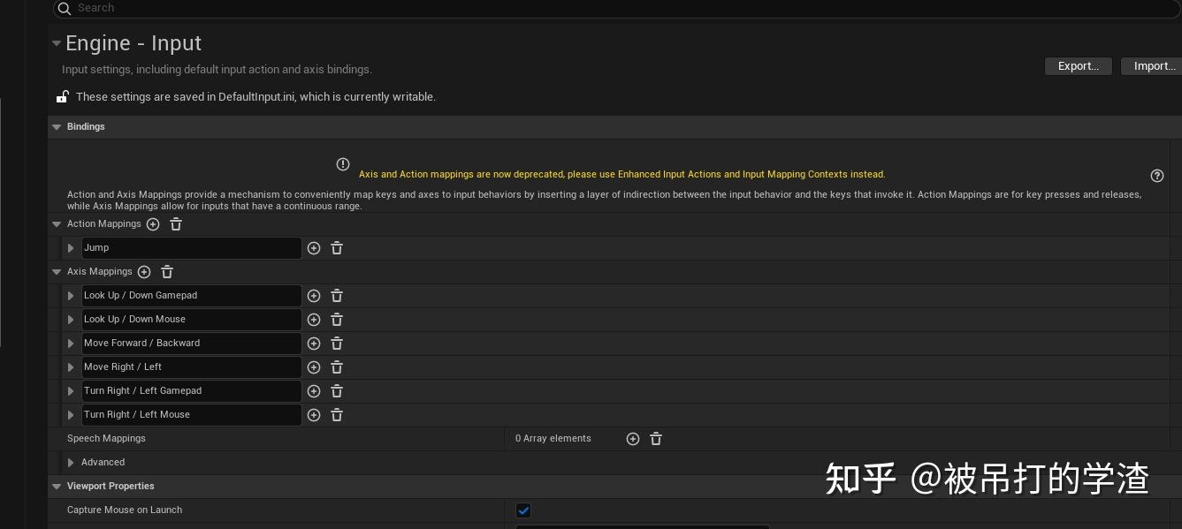1182x529 pixels.
Task: Add a key binding to the Jump mapping
Action: tap(314, 248)
